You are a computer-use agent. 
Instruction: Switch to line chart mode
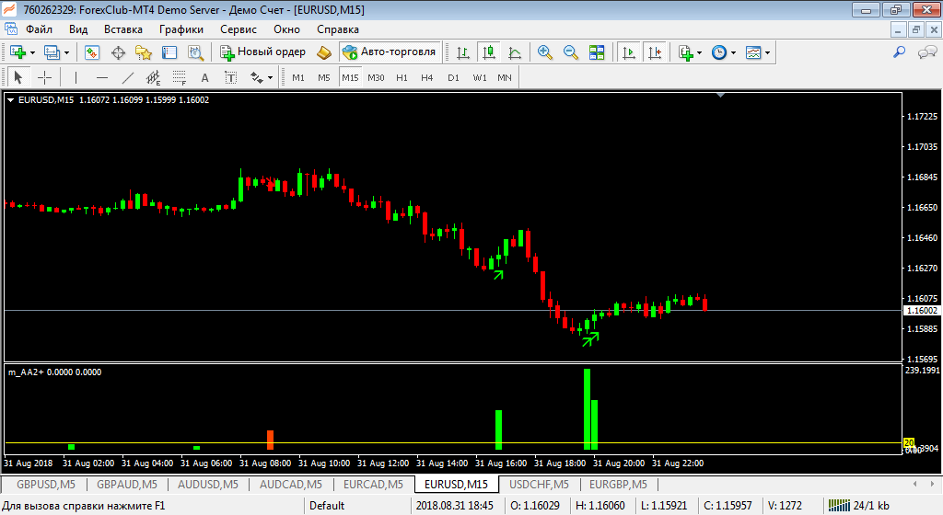coord(515,52)
